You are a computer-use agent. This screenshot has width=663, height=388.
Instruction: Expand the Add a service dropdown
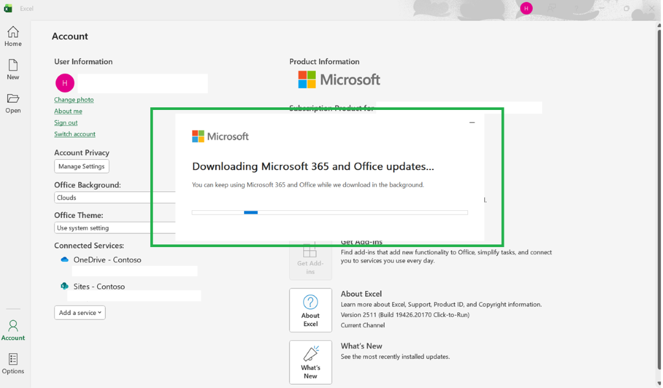(x=80, y=312)
